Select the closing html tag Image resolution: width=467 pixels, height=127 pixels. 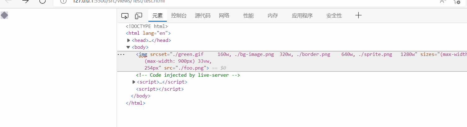136,103
